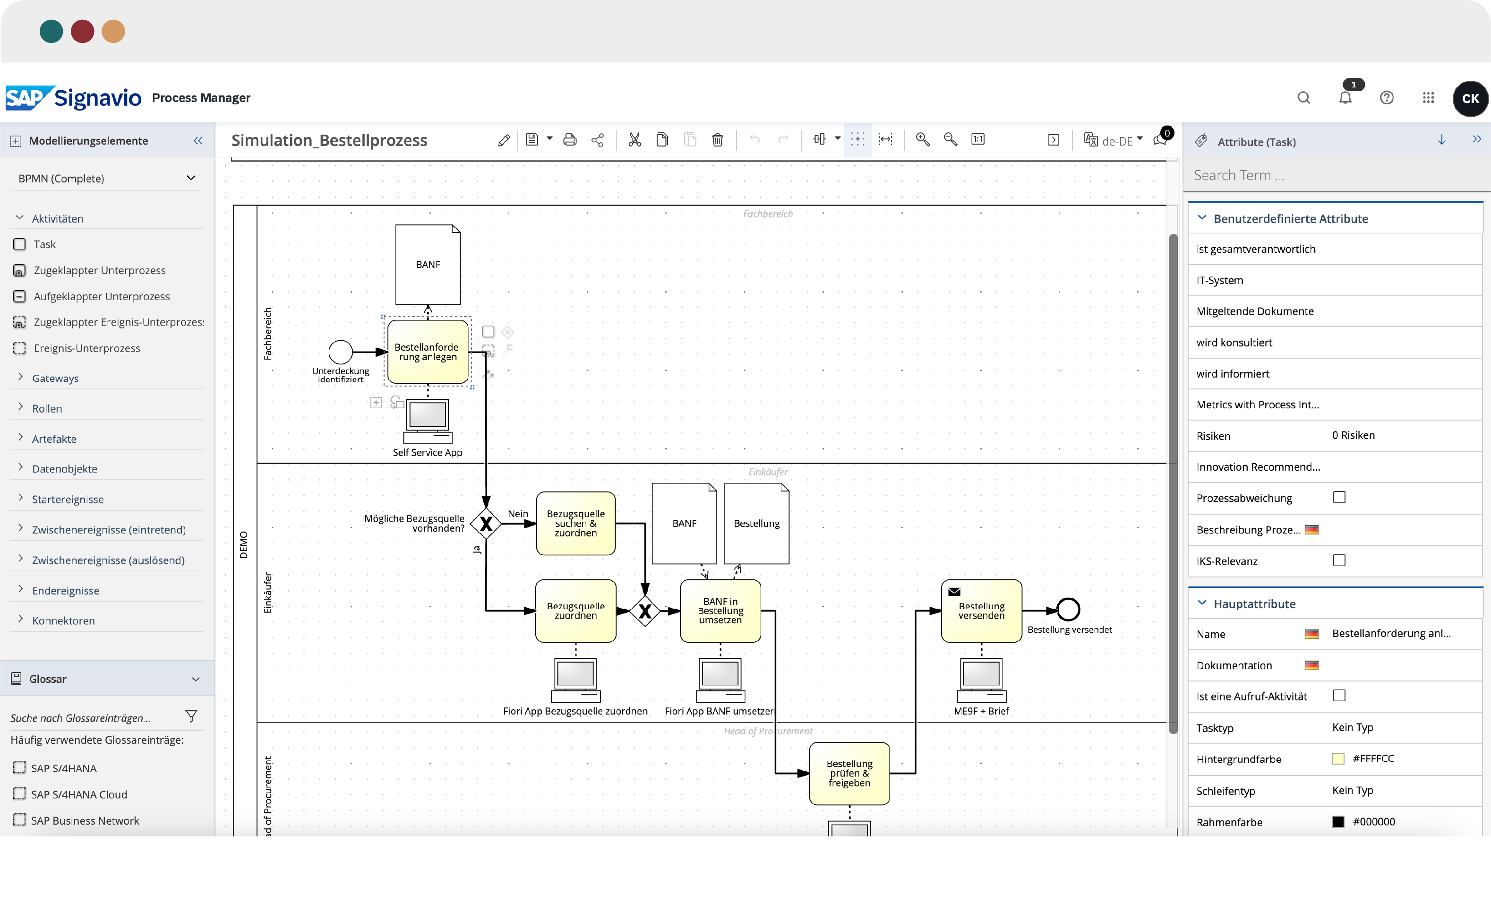Open the Print dialog via printer icon
Screen dimensions: 1491x913
pyautogui.click(x=569, y=139)
